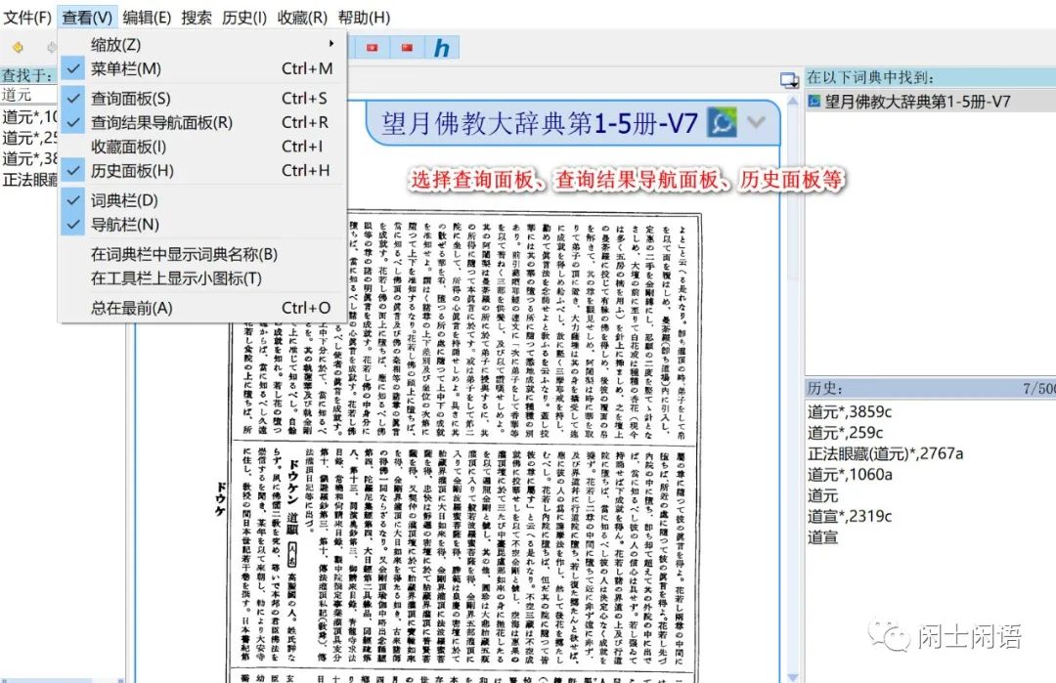The width and height of the screenshot is (1056, 683).
Task: Open the 收藏(R) menu
Action: click(x=302, y=18)
